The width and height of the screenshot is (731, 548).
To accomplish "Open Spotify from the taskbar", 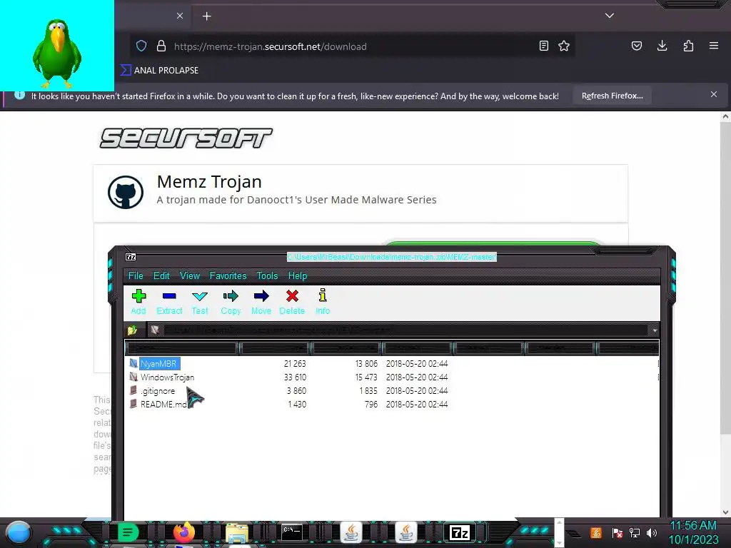I will (128, 532).
